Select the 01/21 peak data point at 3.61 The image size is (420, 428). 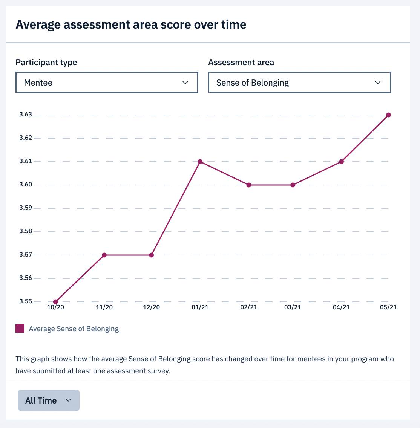(x=200, y=162)
